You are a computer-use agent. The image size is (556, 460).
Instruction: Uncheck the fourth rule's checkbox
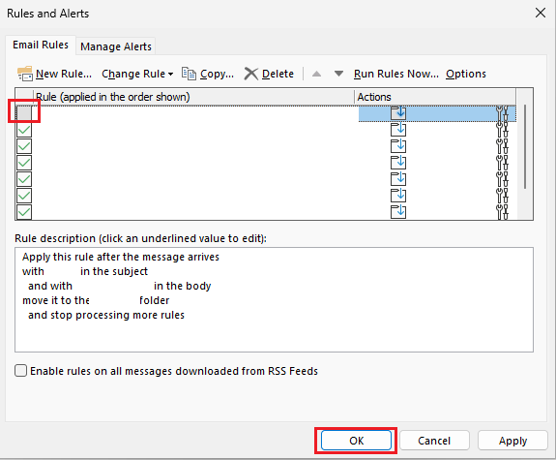coord(24,163)
